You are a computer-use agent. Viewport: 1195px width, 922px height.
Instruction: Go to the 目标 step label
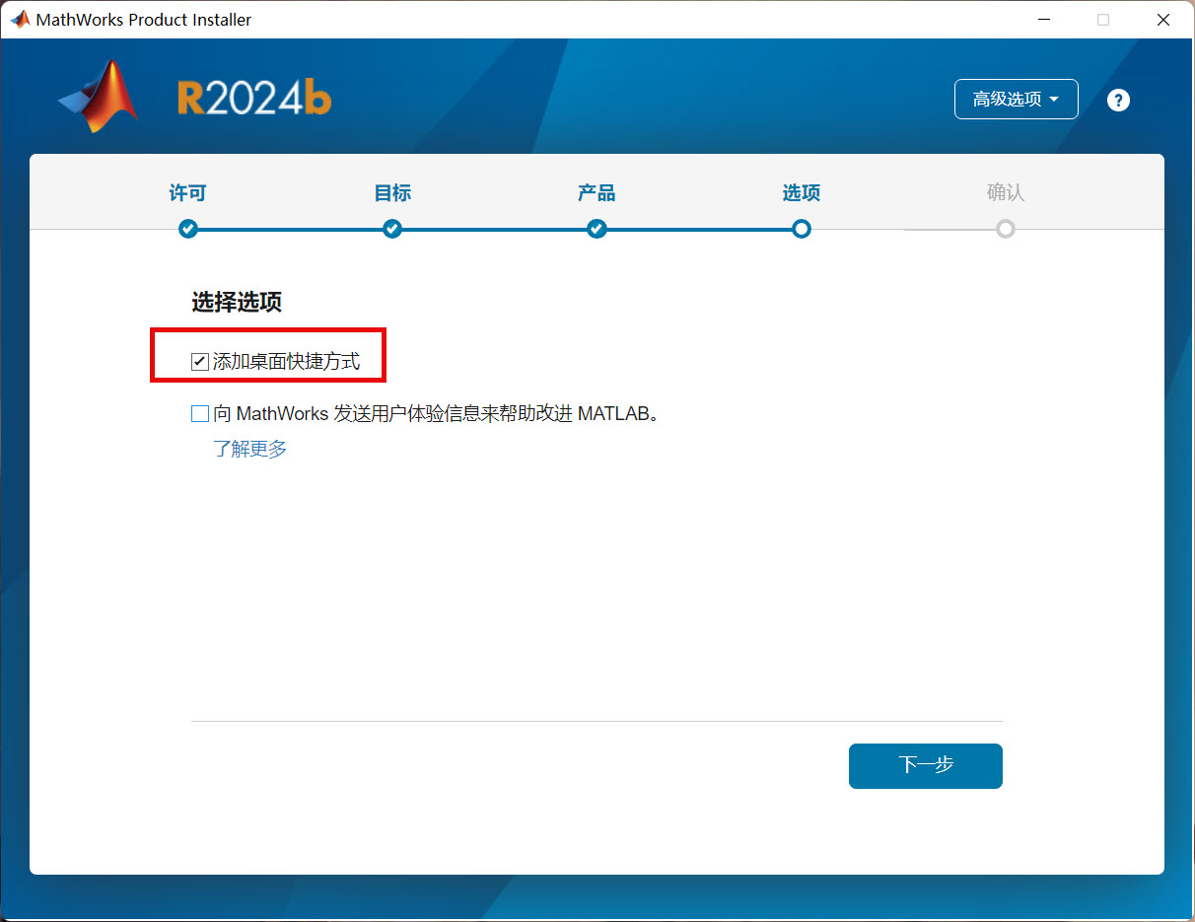click(x=392, y=193)
